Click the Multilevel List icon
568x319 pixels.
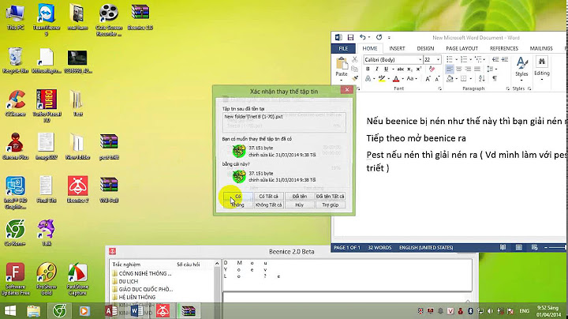coord(478,59)
